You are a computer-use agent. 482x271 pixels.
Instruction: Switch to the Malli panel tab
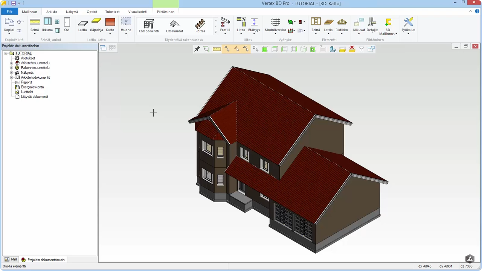(x=11, y=259)
